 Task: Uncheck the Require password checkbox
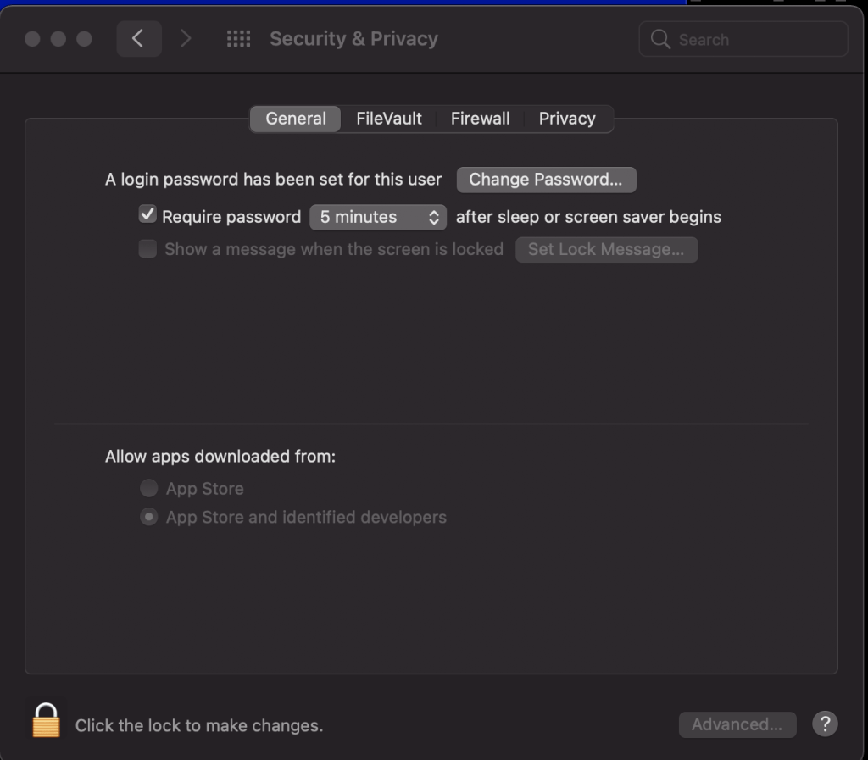tap(147, 215)
